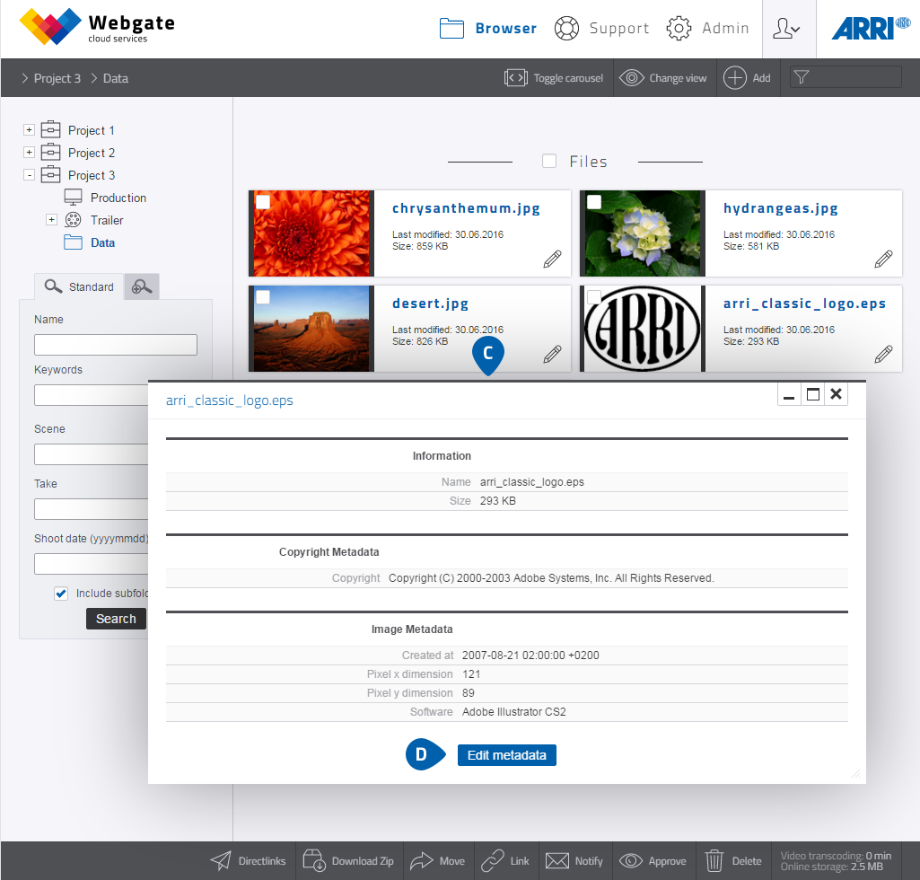Collapse Project 3 tree node
This screenshot has width=920, height=880.
coord(29,175)
